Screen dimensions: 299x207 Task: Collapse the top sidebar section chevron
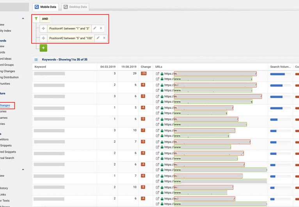(23, 18)
